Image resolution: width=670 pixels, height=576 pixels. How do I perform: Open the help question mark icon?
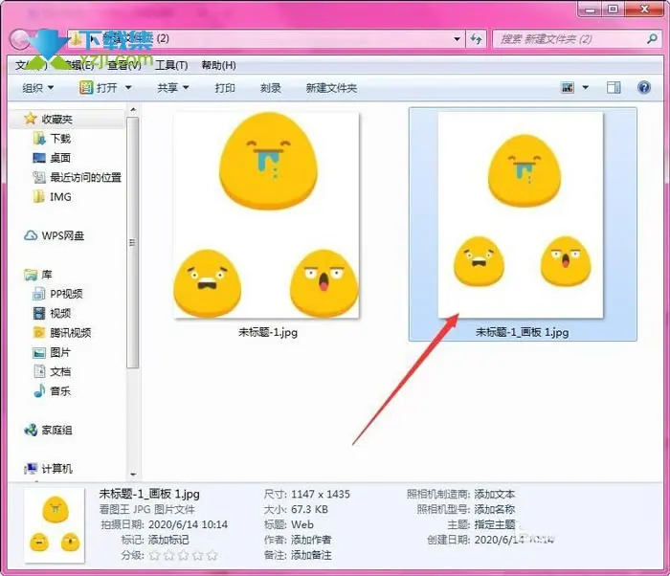click(x=644, y=88)
